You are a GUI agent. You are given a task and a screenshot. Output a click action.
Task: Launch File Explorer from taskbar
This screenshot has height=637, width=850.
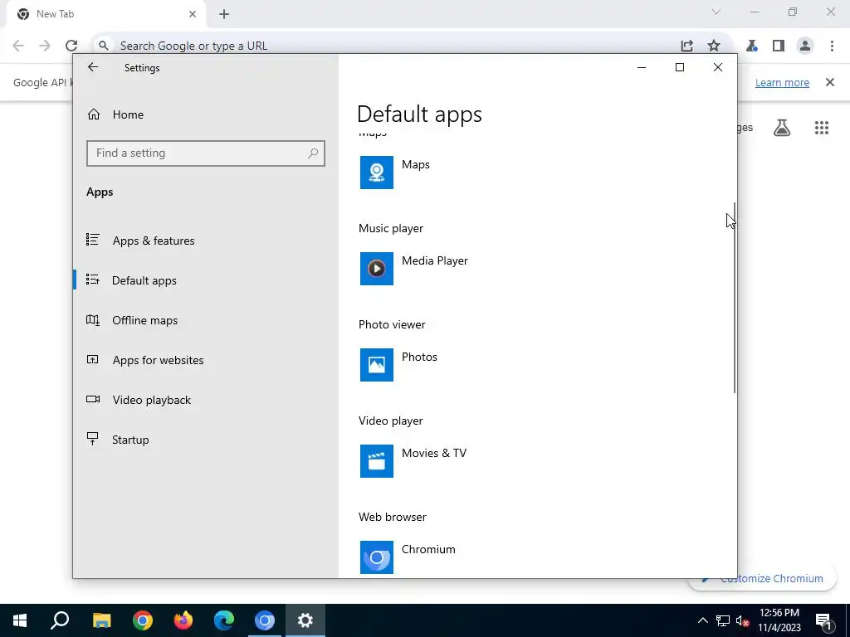tap(101, 620)
